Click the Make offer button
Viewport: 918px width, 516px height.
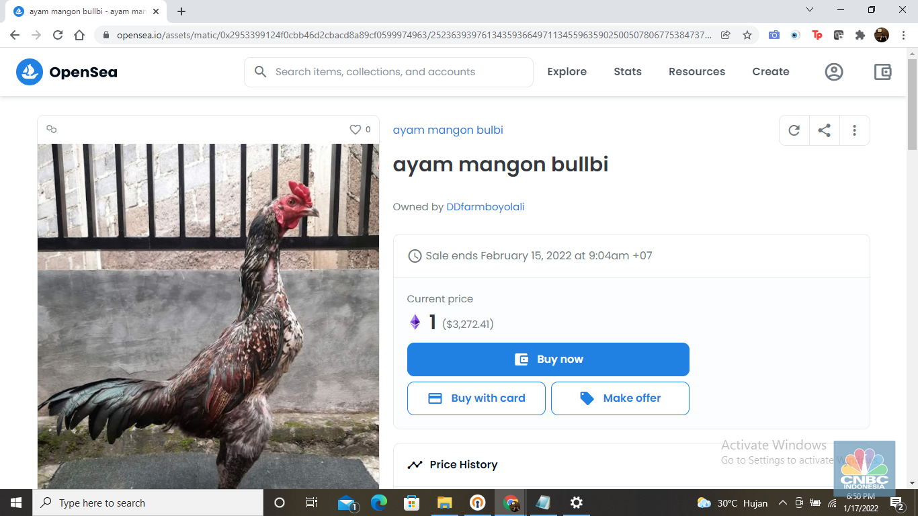point(620,398)
